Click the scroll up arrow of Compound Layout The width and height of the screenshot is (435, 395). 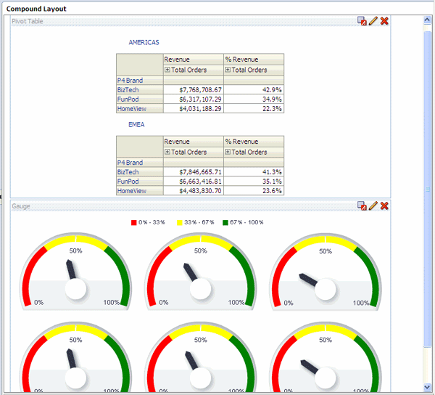pos(427,20)
